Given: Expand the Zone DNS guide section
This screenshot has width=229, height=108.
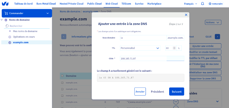Looking at the screenshot, I should coord(217,101).
